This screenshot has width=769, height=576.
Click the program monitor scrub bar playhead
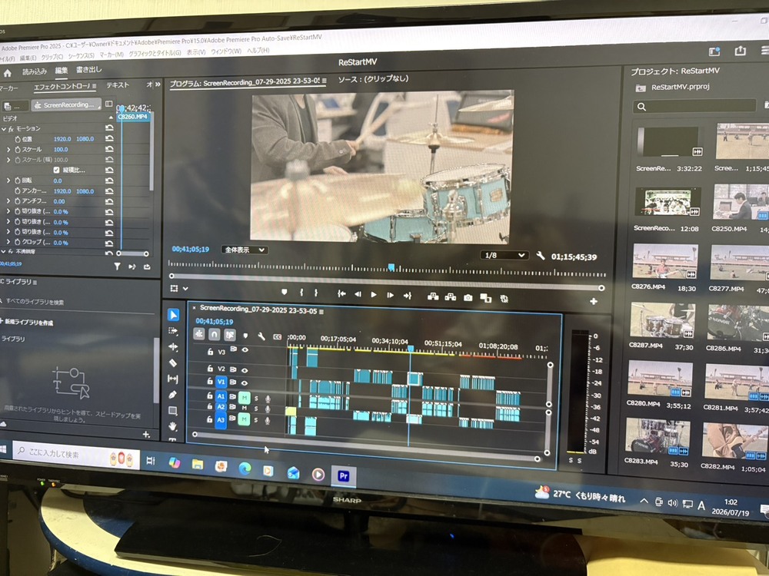391,267
